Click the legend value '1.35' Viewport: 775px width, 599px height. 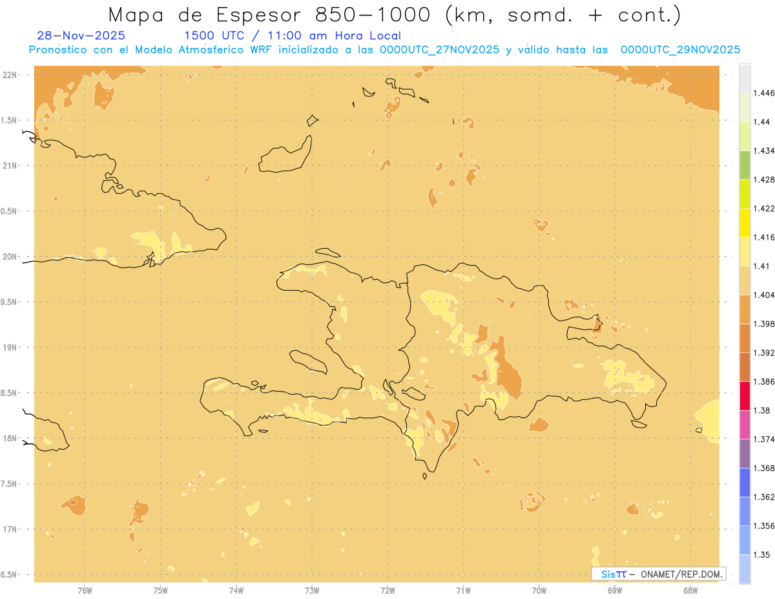(x=761, y=554)
